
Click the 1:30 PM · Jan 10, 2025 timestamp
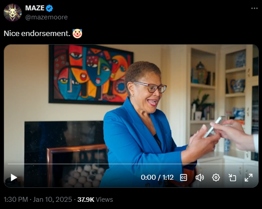38,200
